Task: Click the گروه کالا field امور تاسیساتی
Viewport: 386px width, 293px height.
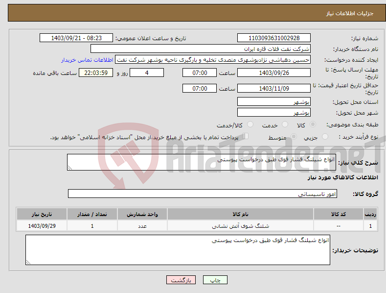Action: [203, 194]
